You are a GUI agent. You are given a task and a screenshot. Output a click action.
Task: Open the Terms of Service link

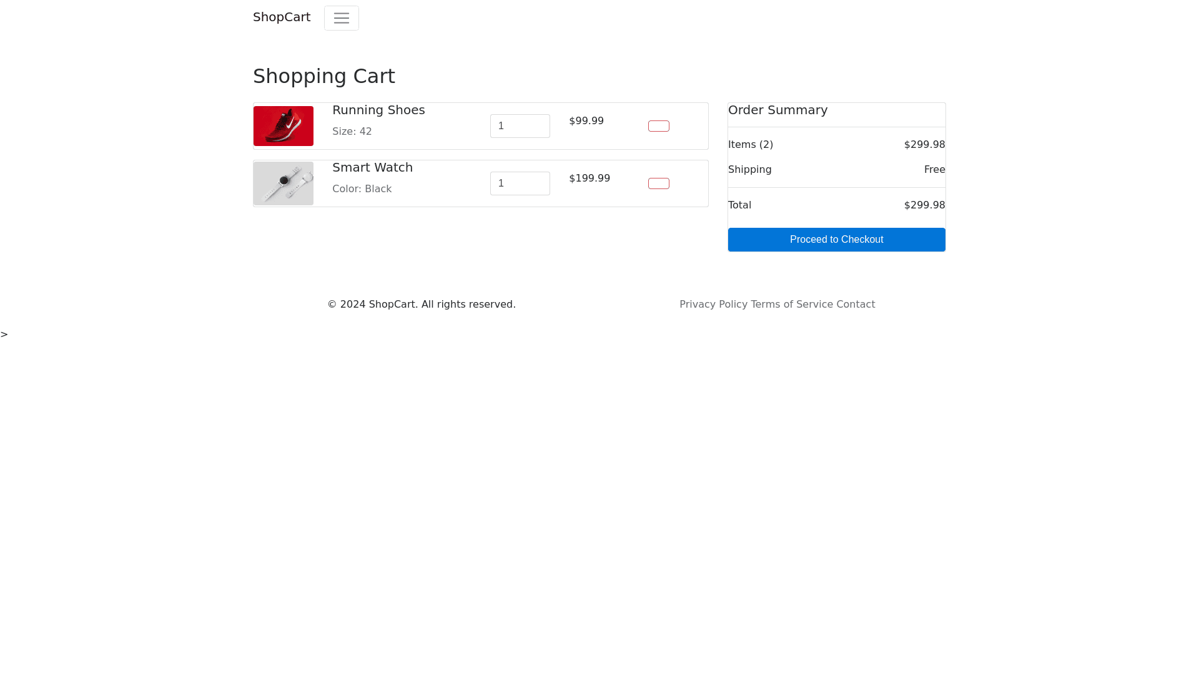coord(791,305)
